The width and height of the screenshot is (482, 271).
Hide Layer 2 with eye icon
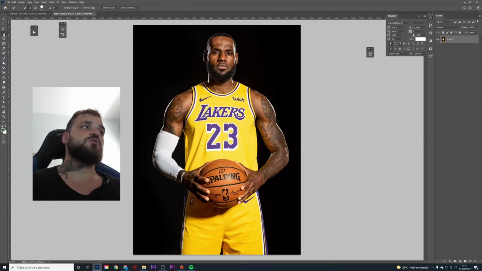(438, 40)
